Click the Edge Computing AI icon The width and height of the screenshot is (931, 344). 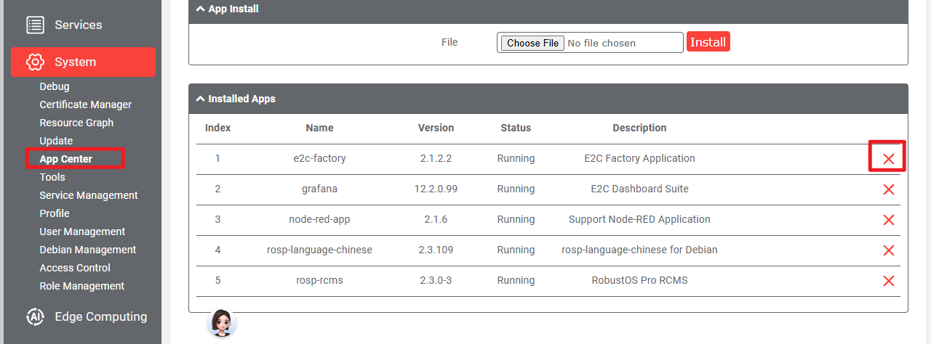pos(35,316)
